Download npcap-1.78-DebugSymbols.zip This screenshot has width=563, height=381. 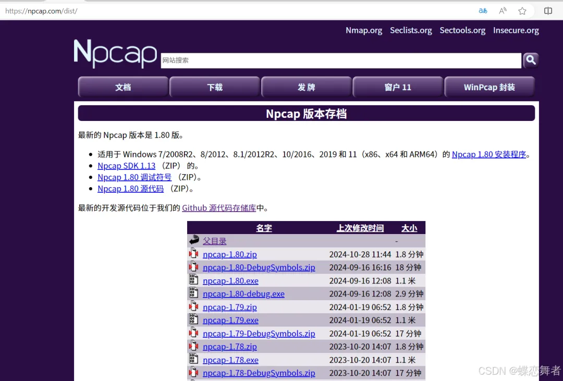259,373
